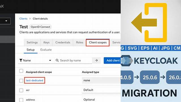This screenshot has width=181, height=102.
Task: Click the OpenID Connect label badge
Action: [41, 27]
